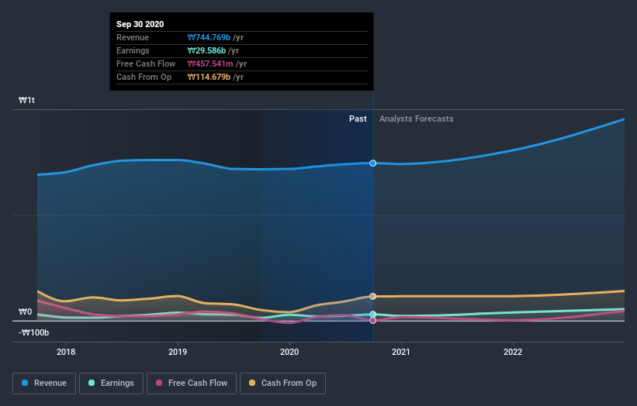Image resolution: width=637 pixels, height=406 pixels.
Task: Click the ₩29.586b earnings value
Action: click(206, 50)
